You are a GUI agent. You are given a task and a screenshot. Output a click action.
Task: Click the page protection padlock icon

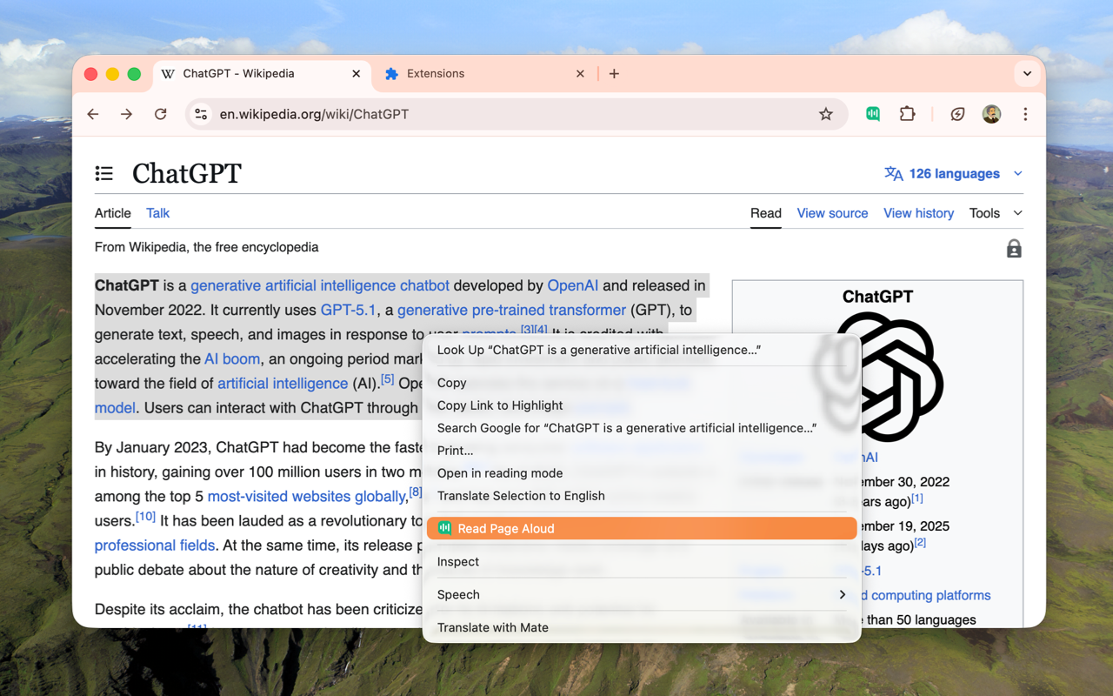1013,248
